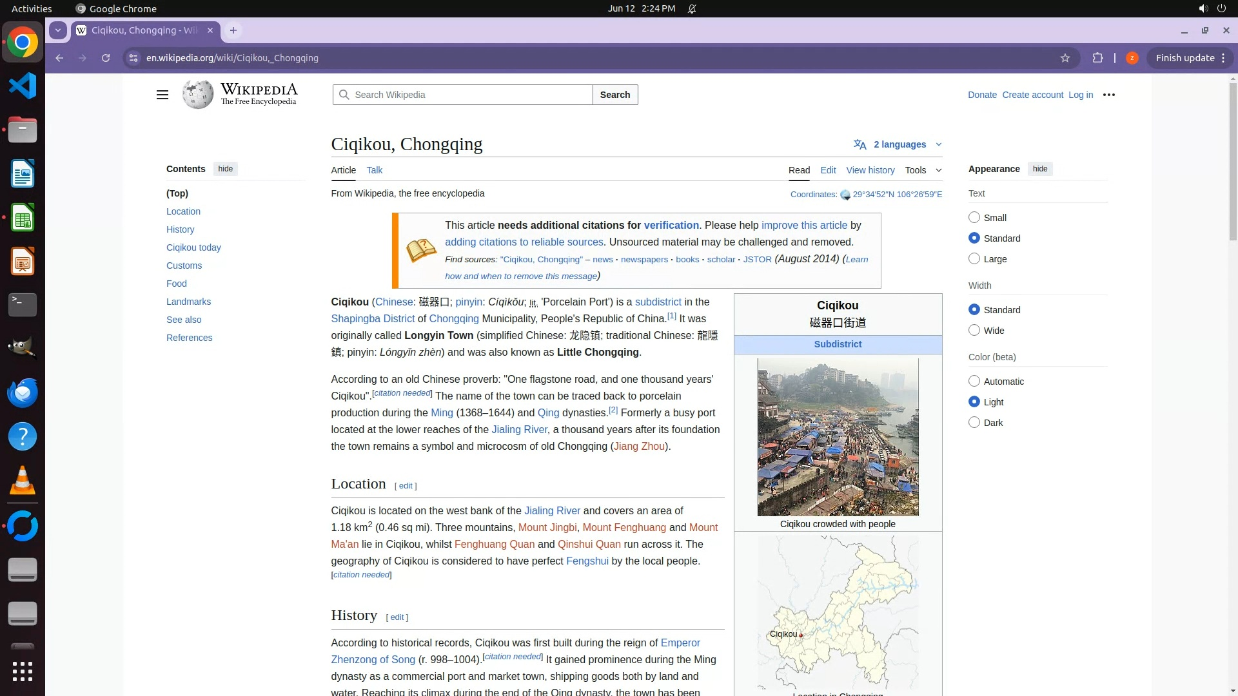Switch to the Talk tab
This screenshot has height=696, width=1238.
(x=374, y=170)
